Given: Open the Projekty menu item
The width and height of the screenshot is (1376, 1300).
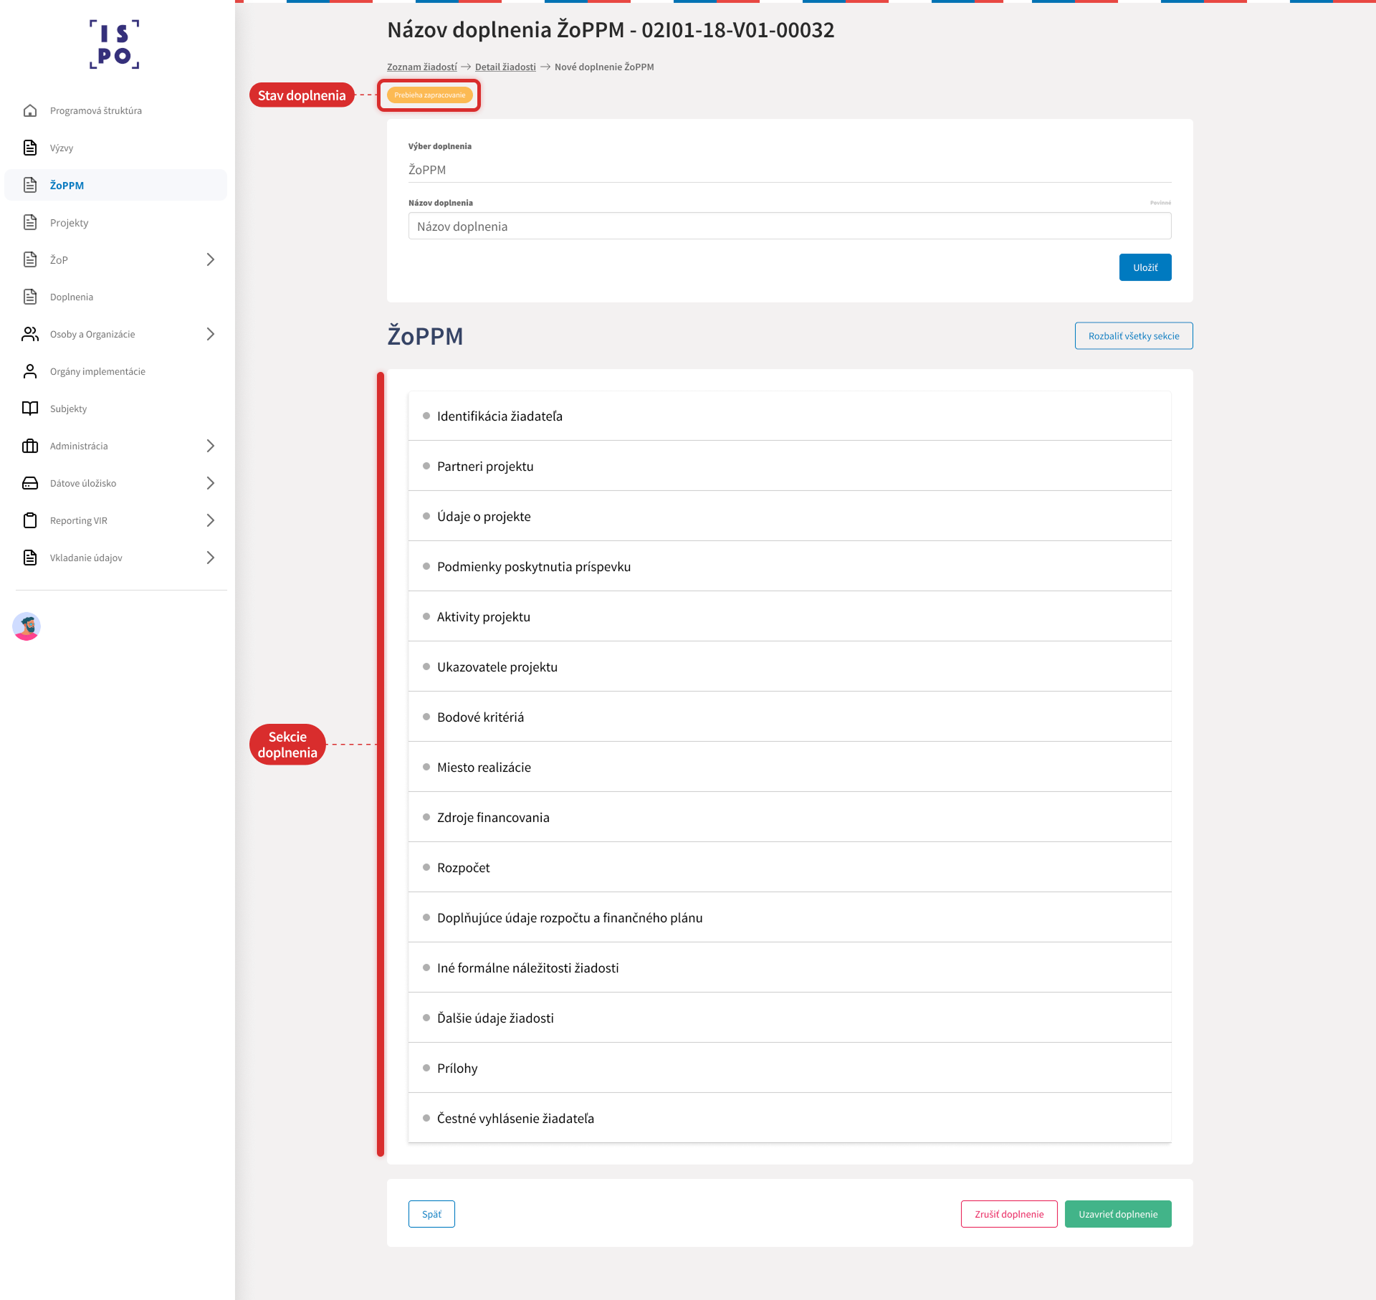Looking at the screenshot, I should click(70, 222).
